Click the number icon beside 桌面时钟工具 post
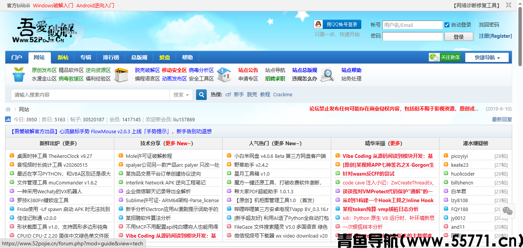This screenshot has width=523, height=248. 12,156
